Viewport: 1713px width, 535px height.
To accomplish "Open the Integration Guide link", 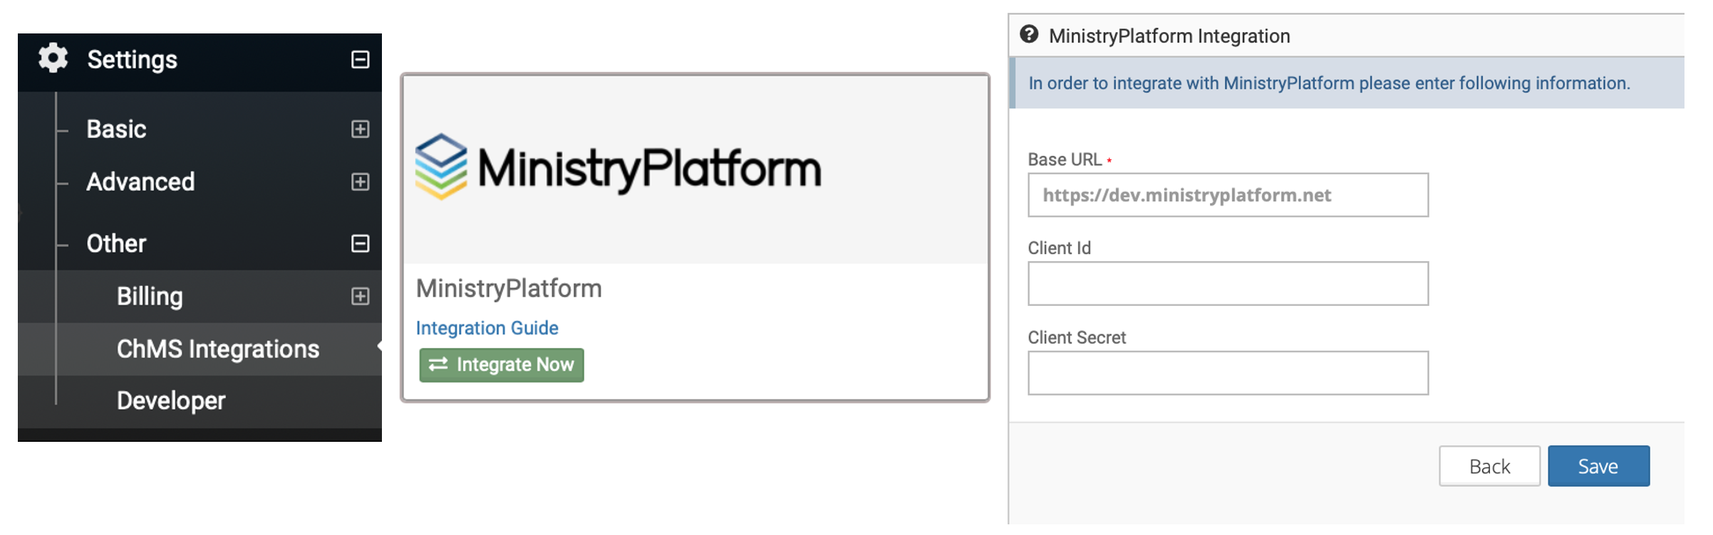I will coord(487,328).
